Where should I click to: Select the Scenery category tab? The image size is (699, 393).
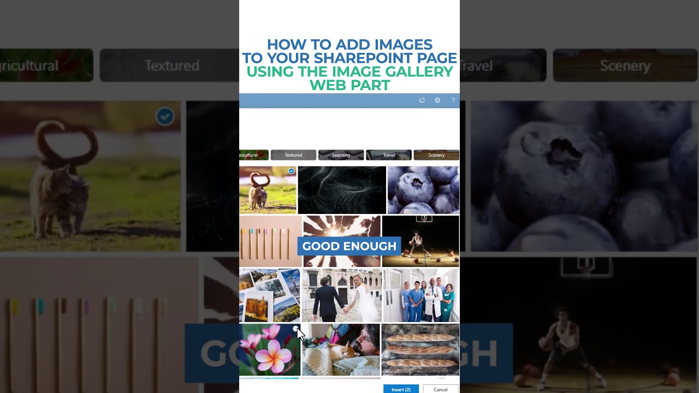(x=436, y=155)
